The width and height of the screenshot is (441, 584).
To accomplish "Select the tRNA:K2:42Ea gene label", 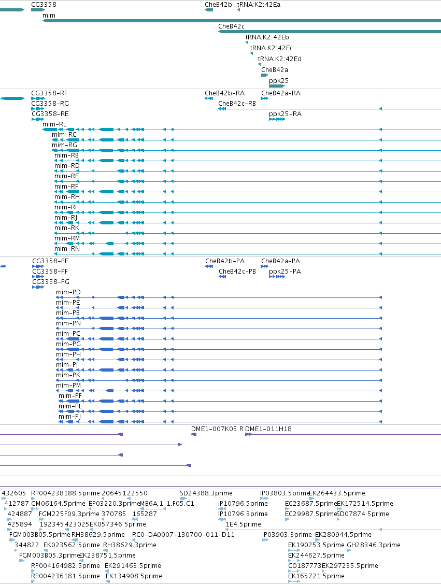I will pyautogui.click(x=259, y=5).
